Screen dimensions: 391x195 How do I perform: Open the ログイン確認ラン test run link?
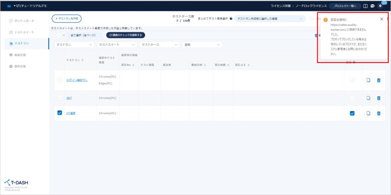[x=77, y=80]
